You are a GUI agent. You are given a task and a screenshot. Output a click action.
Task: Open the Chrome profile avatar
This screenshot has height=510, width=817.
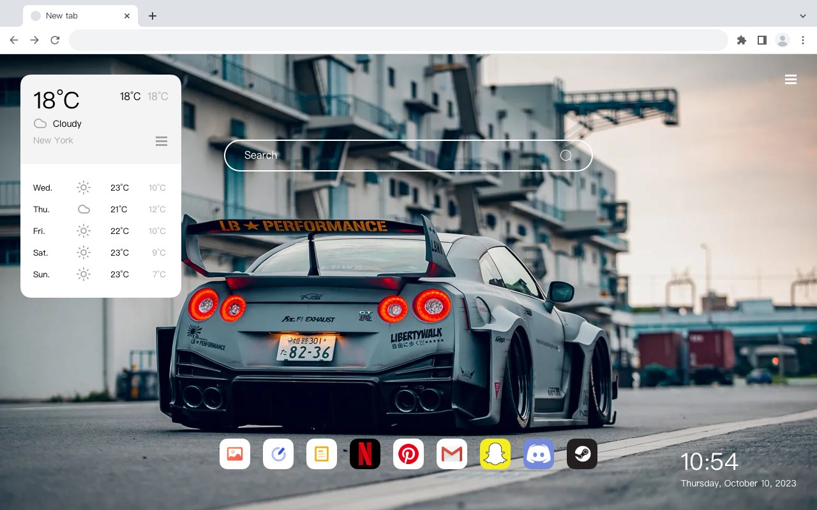(783, 40)
